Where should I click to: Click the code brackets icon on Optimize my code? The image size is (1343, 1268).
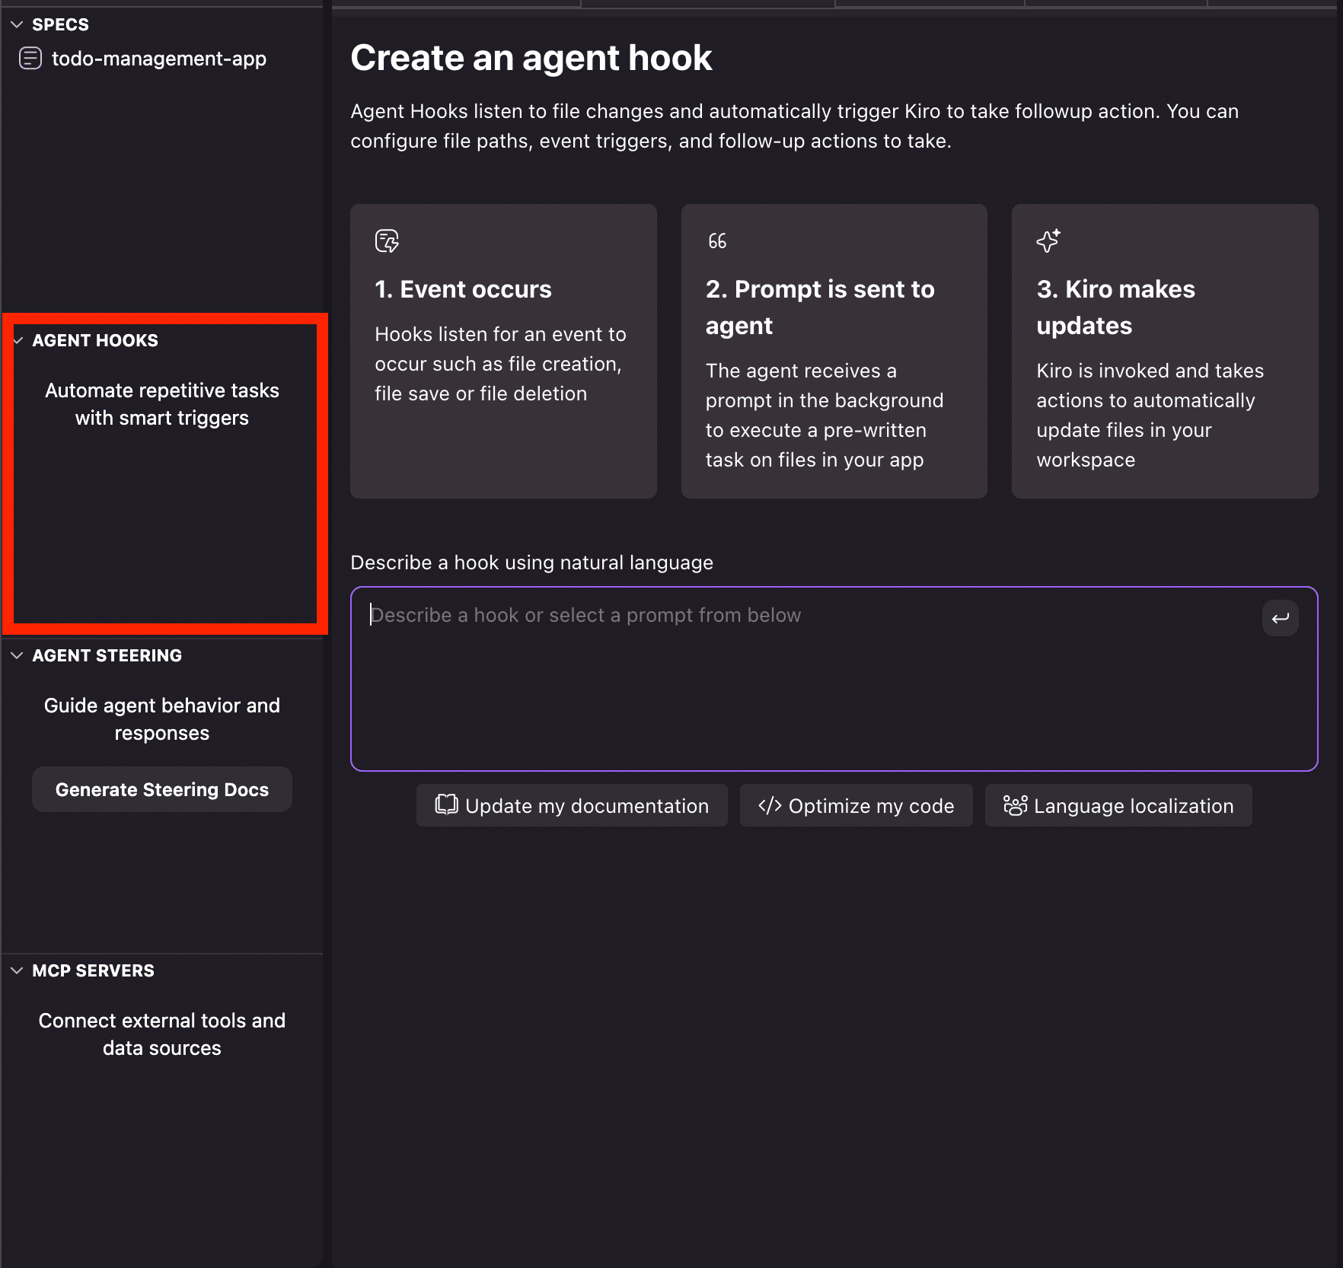pyautogui.click(x=770, y=805)
